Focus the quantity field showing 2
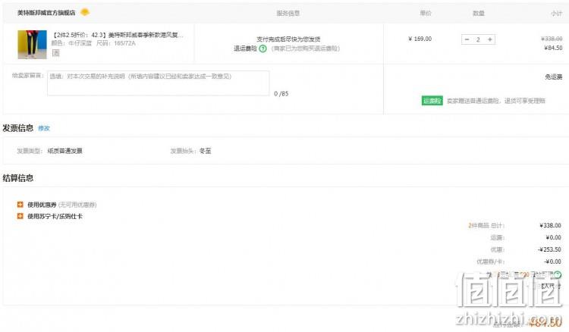 click(478, 39)
